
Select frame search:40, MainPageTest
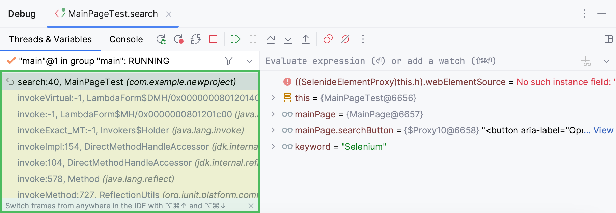(x=130, y=82)
